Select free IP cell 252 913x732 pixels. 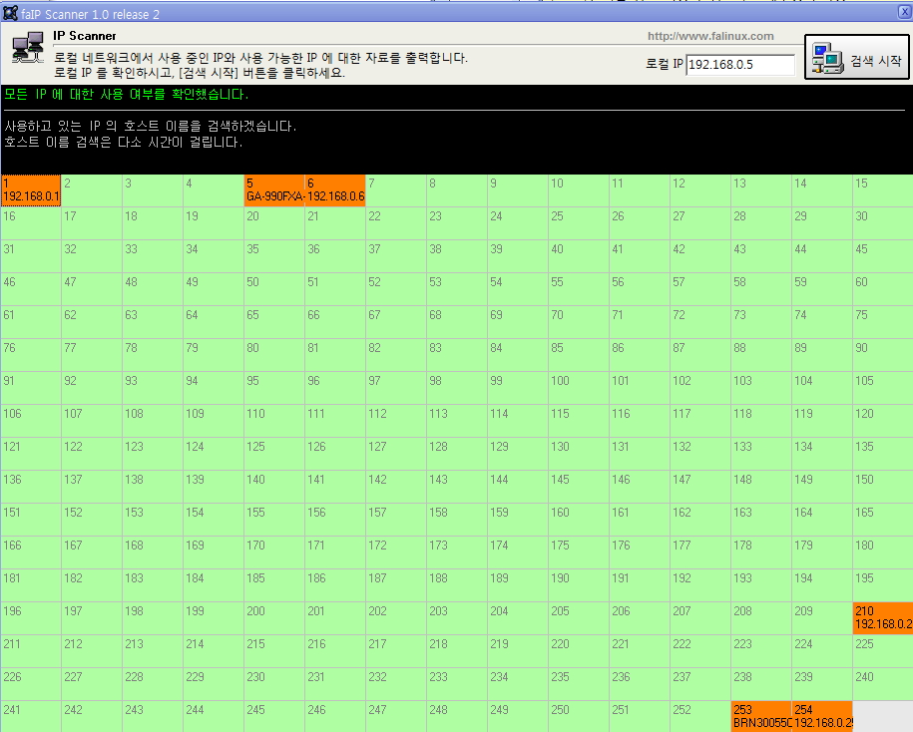tap(700, 717)
